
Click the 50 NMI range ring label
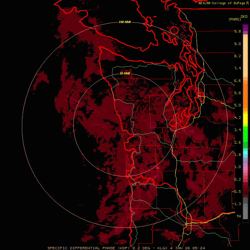point(125,74)
